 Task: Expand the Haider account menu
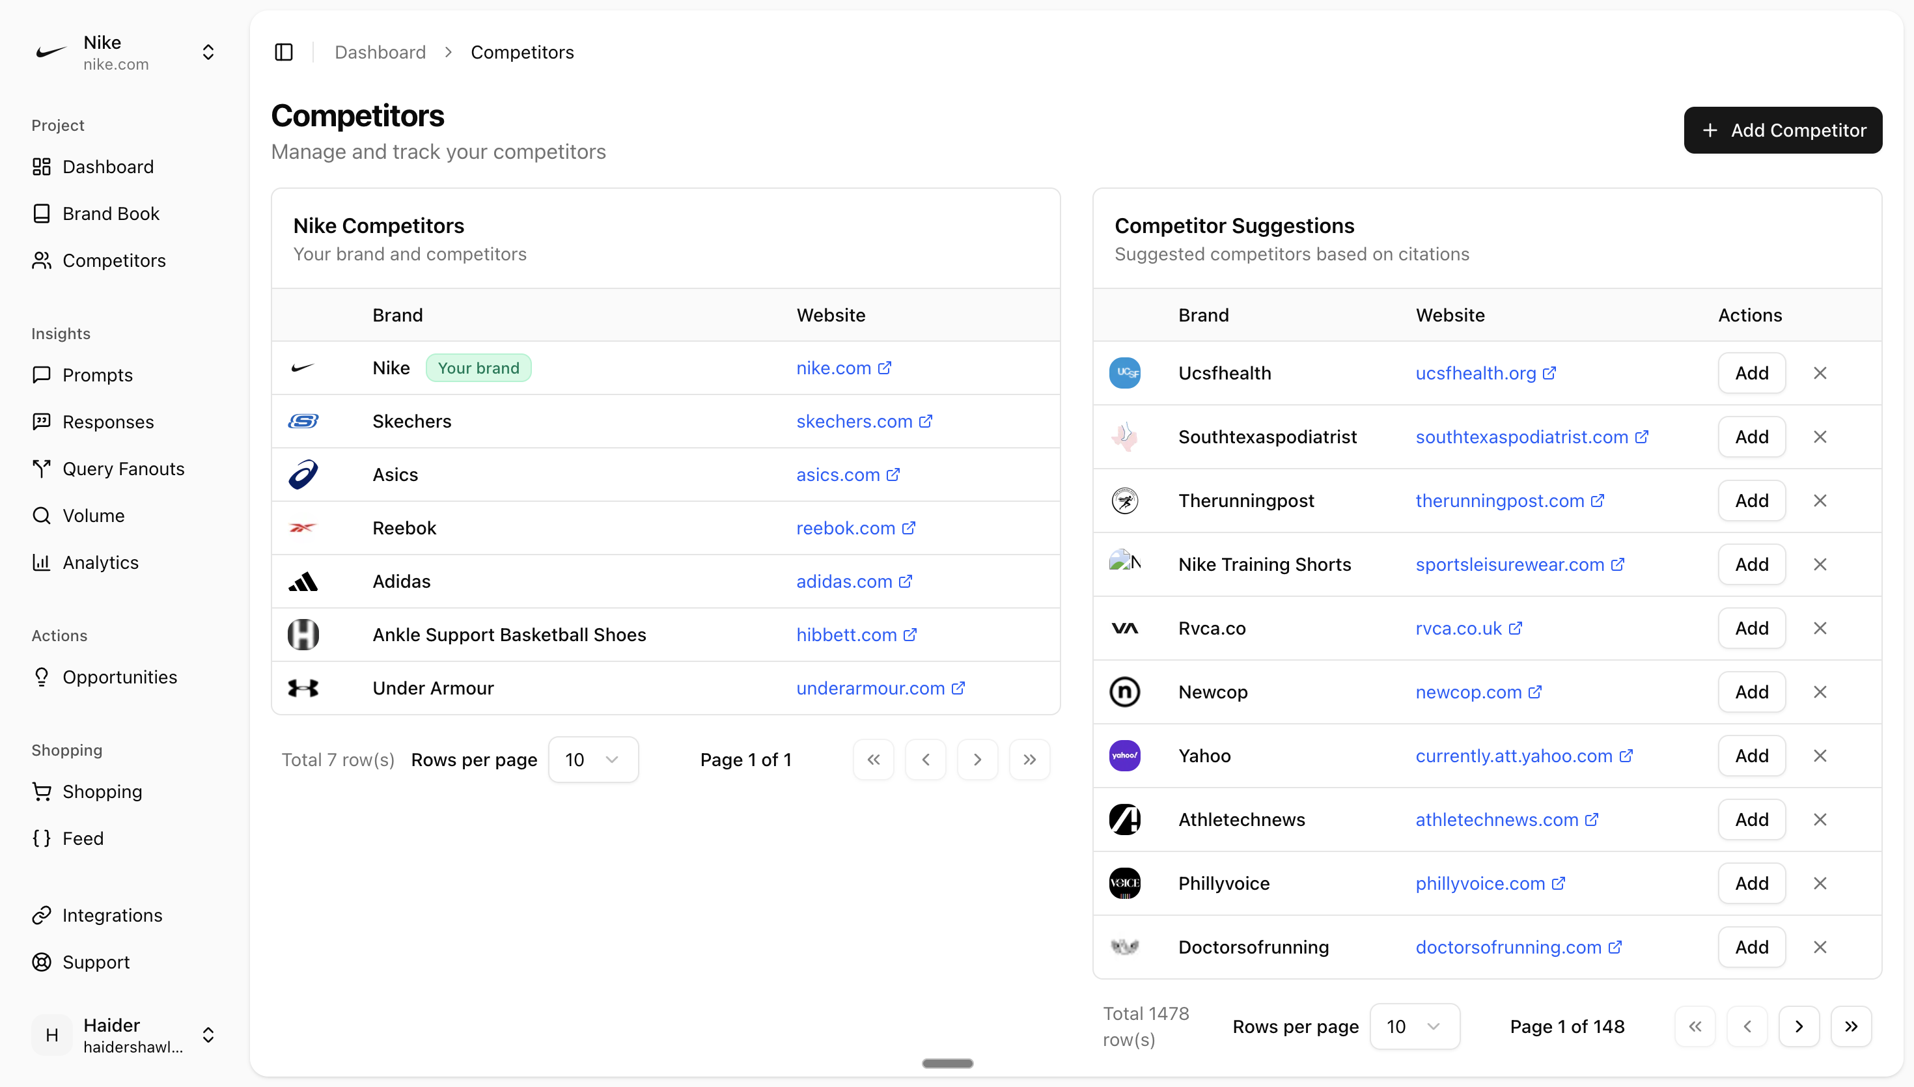pos(209,1036)
